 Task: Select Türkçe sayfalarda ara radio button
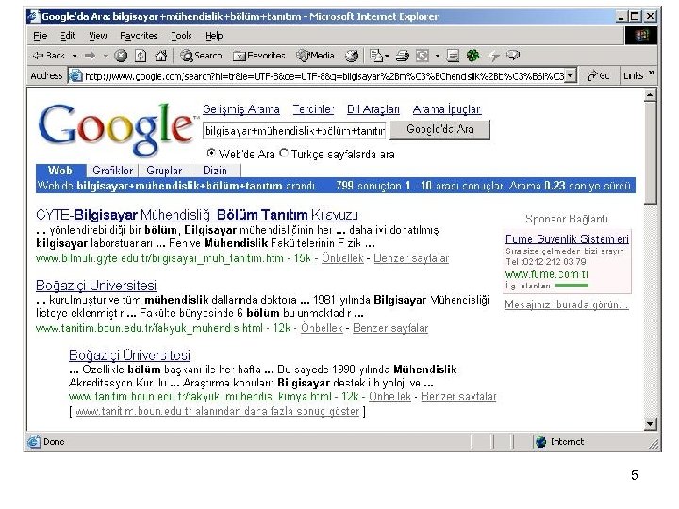pos(284,153)
